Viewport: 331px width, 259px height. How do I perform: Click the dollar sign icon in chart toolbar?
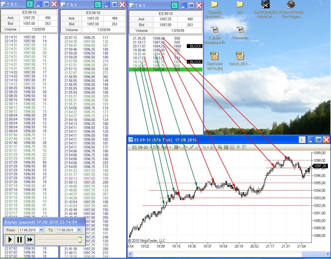[238, 147]
